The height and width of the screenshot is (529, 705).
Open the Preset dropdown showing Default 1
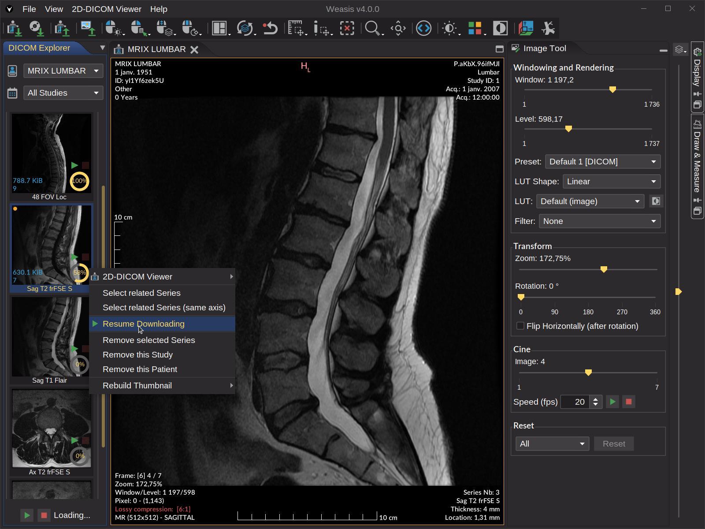(602, 162)
